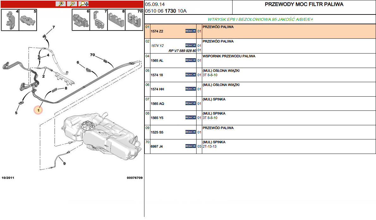Screen dimensions: 376x220
Task: Click the REACH badge for 1574 HH
Action: [191, 89]
